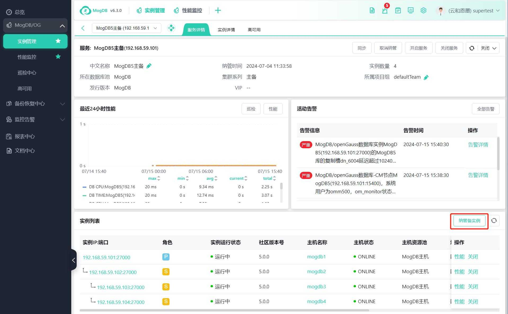The width and height of the screenshot is (508, 314).
Task: Edit the 中文名称 MogDB5主备 pencil icon
Action: click(149, 66)
